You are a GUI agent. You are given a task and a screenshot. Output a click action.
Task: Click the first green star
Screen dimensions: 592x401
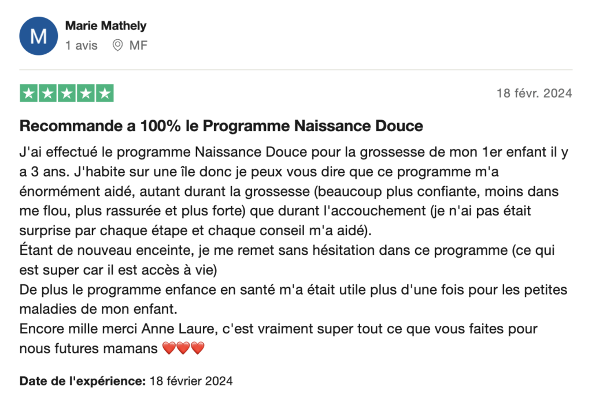tap(29, 93)
